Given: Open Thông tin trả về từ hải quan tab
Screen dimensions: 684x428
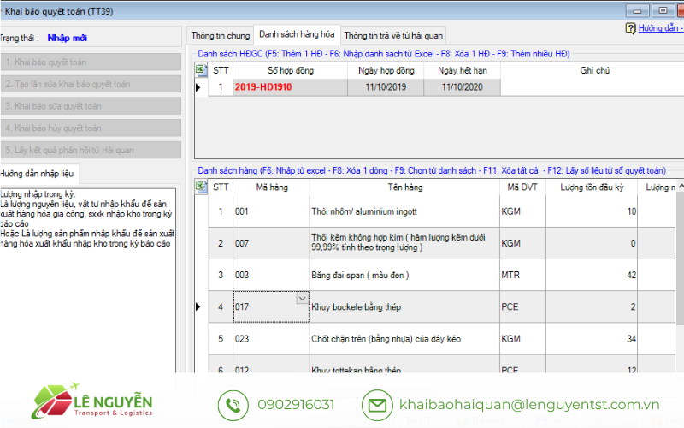Looking at the screenshot, I should pos(393,35).
